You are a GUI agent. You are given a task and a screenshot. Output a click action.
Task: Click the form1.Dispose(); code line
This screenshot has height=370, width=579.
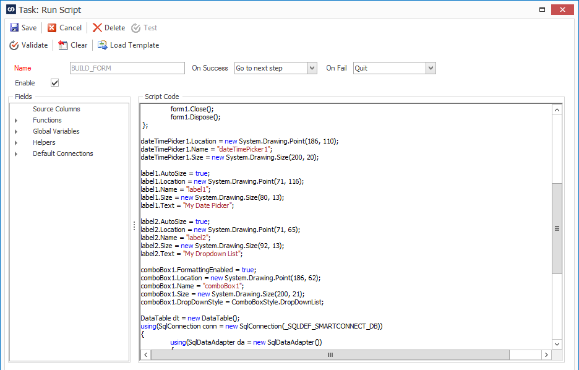click(195, 117)
